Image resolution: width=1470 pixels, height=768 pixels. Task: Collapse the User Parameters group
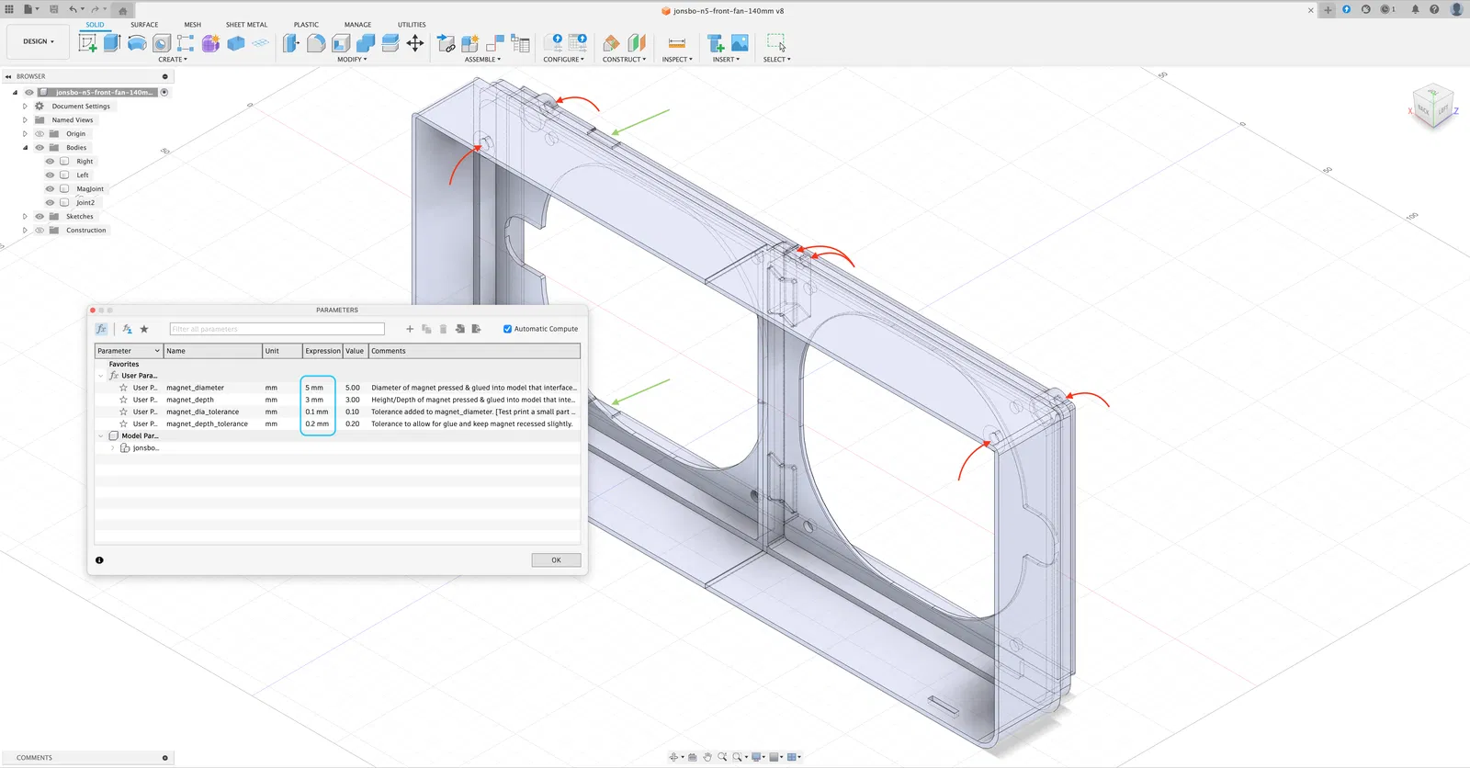point(101,376)
